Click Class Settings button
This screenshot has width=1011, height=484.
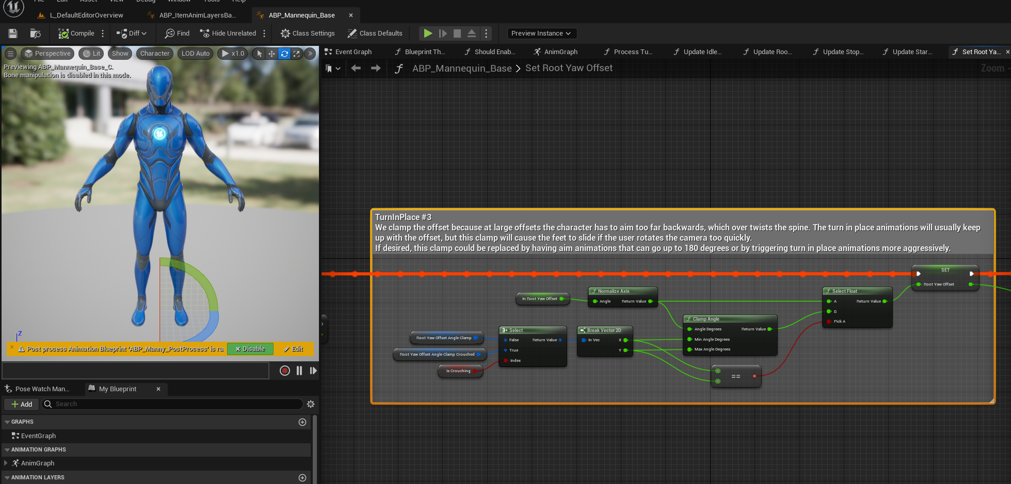tap(308, 34)
